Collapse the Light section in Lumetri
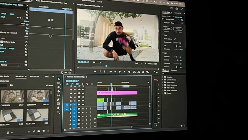 [163, 53]
